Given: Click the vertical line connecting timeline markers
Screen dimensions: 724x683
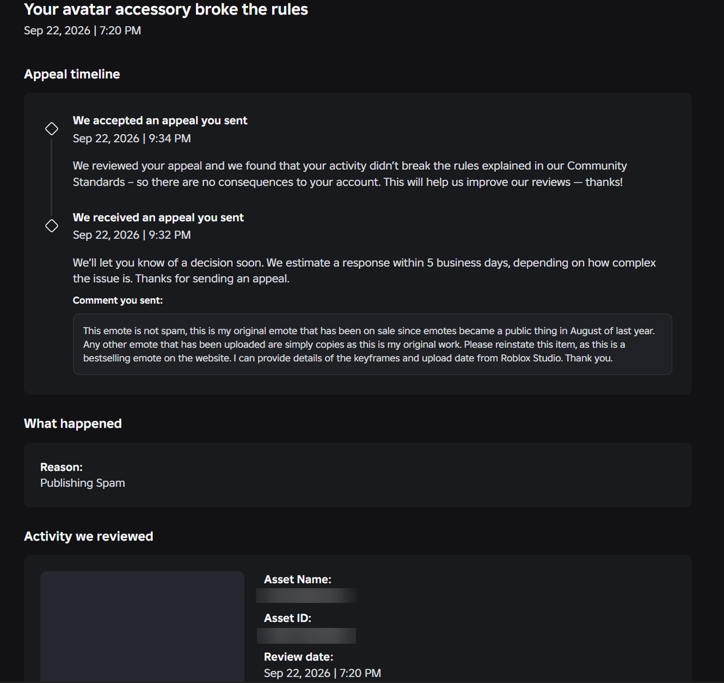Looking at the screenshot, I should pyautogui.click(x=52, y=177).
